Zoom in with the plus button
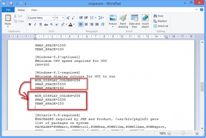The image size is (206, 138). (x=197, y=134)
